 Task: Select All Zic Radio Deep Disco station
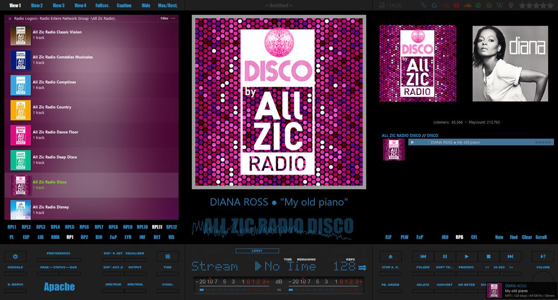point(92,160)
